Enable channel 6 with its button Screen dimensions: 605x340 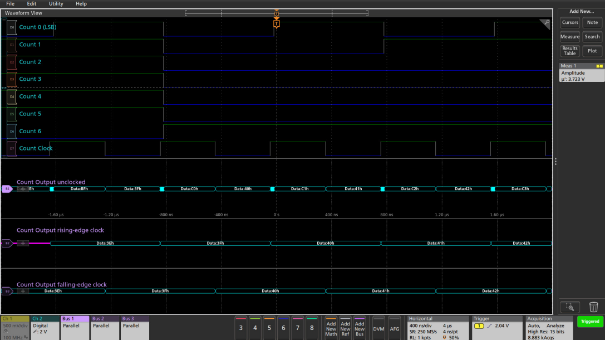click(283, 328)
